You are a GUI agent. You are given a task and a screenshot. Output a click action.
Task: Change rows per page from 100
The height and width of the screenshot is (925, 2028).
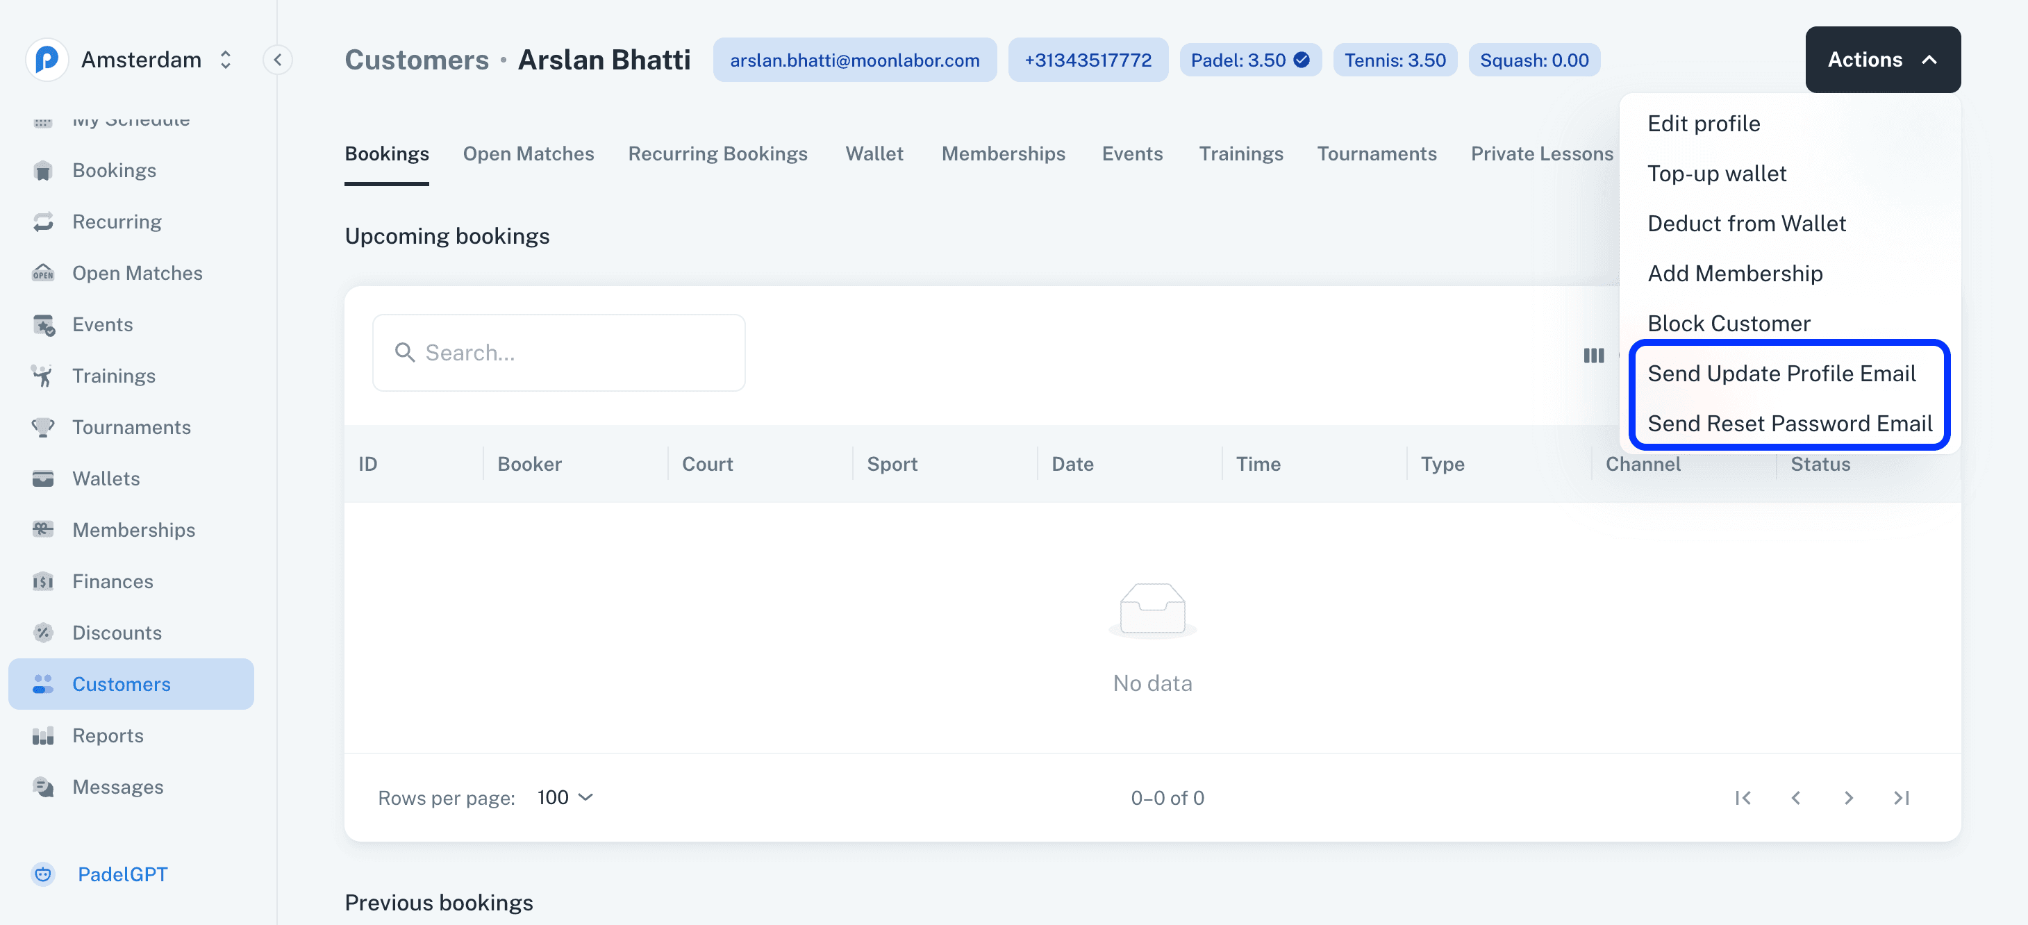click(x=565, y=797)
